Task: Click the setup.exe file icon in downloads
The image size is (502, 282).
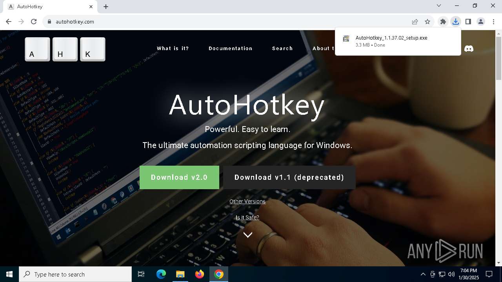Action: [x=346, y=38]
